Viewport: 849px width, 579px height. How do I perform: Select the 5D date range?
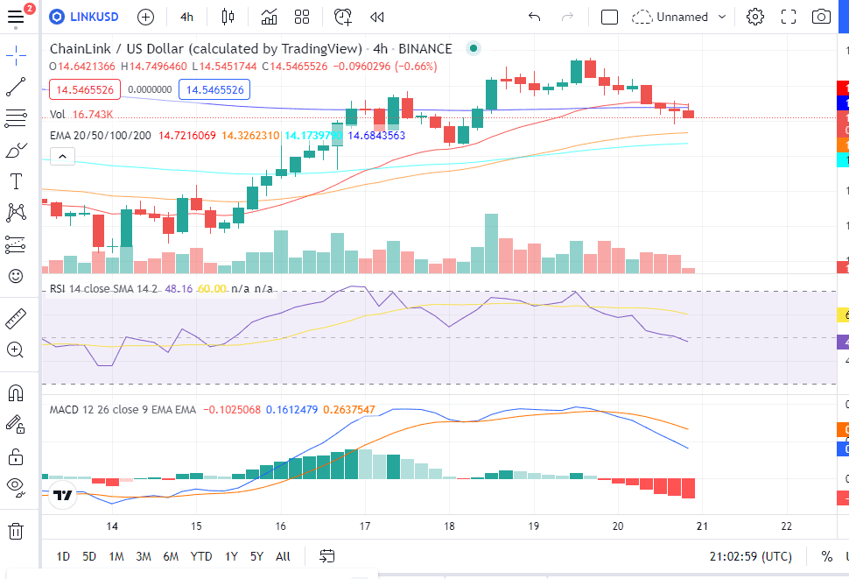click(89, 556)
